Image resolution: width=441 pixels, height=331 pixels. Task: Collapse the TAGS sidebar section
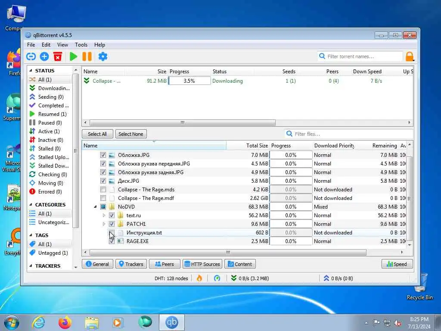tap(31, 235)
